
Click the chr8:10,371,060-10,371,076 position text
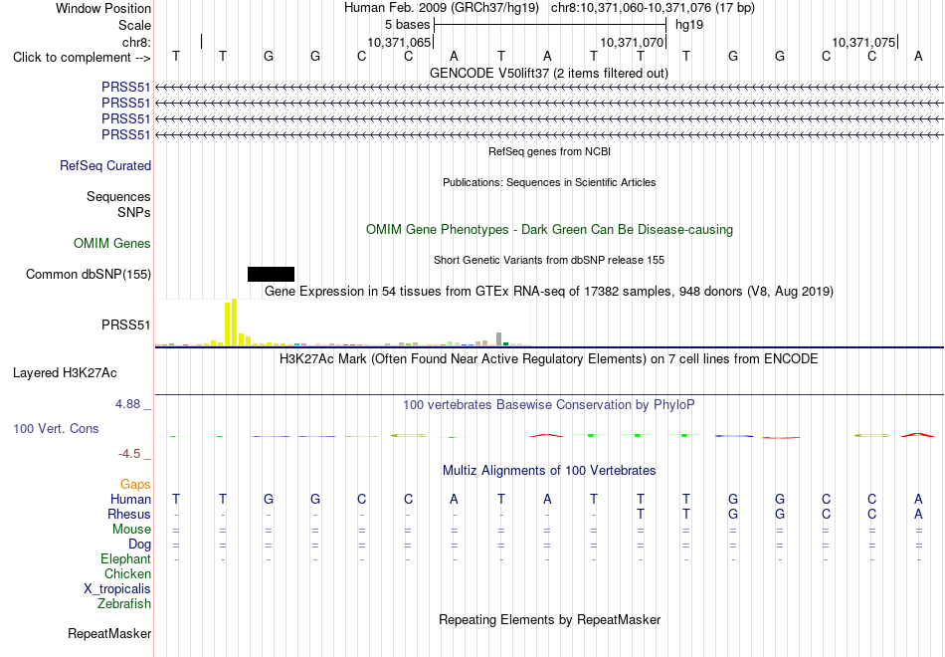[x=653, y=8]
